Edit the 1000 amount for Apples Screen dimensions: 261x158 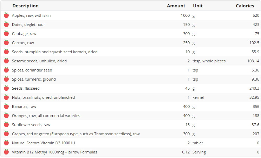point(185,15)
